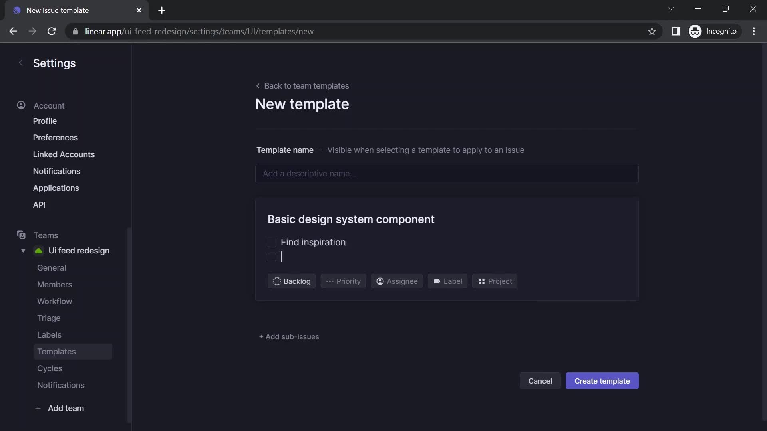Click the Backlog status icon
Viewport: 767px width, 431px height.
276,281
